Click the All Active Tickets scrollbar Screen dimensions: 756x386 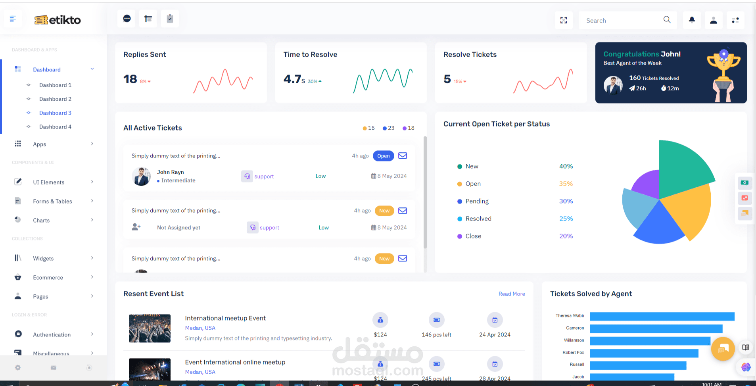click(x=425, y=192)
